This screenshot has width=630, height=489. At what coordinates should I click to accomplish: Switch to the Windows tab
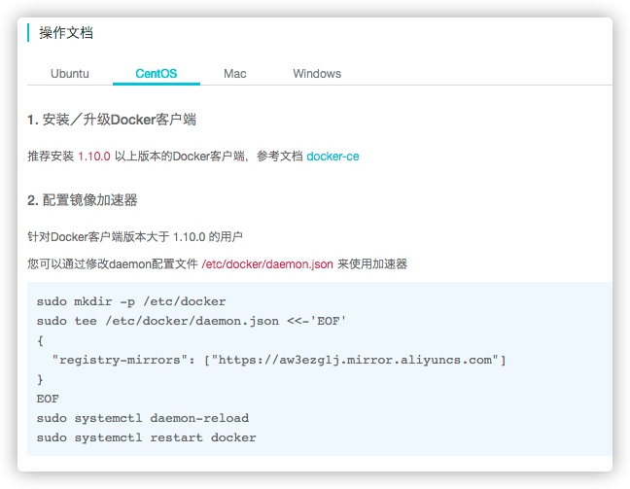[x=317, y=74]
